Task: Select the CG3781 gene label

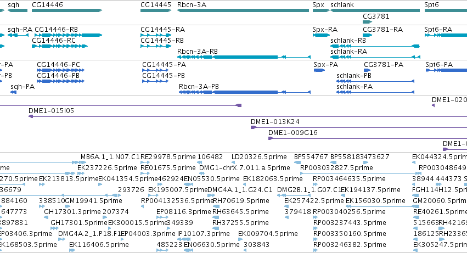Action: [376, 16]
